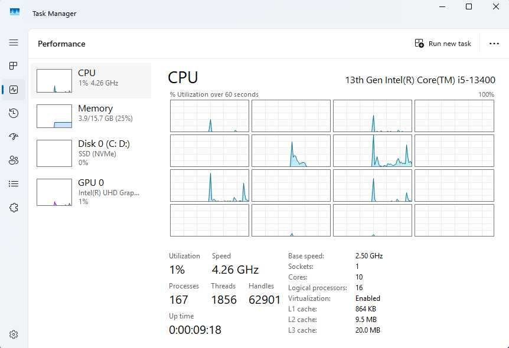Click the first logical processor graph
The image size is (509, 348).
click(x=210, y=116)
